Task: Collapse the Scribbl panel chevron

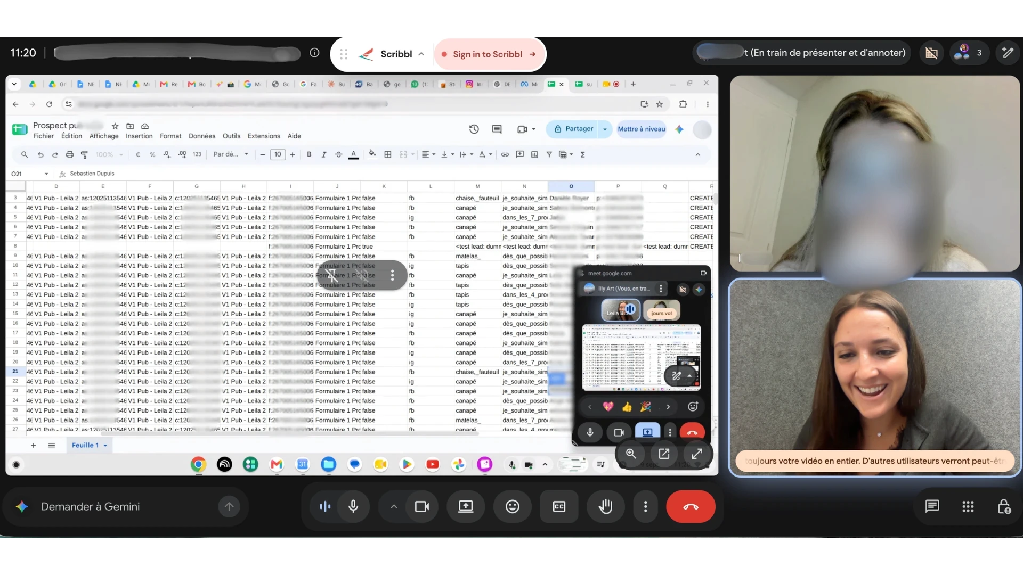Action: tap(421, 54)
